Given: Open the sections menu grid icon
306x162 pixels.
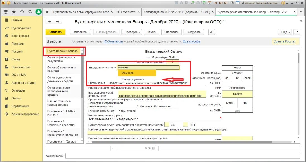Looking at the screenshot, I should point(6,12).
